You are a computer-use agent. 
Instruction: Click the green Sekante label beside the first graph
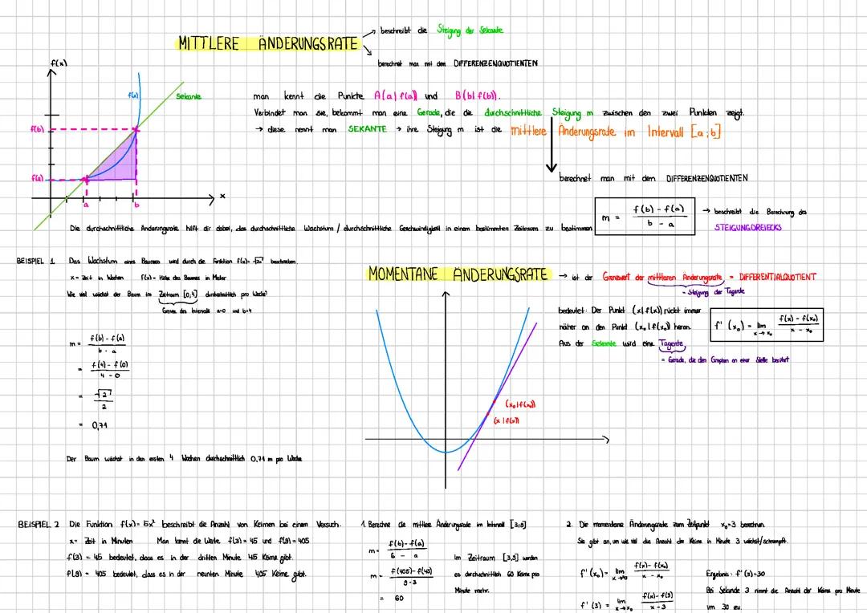click(188, 96)
